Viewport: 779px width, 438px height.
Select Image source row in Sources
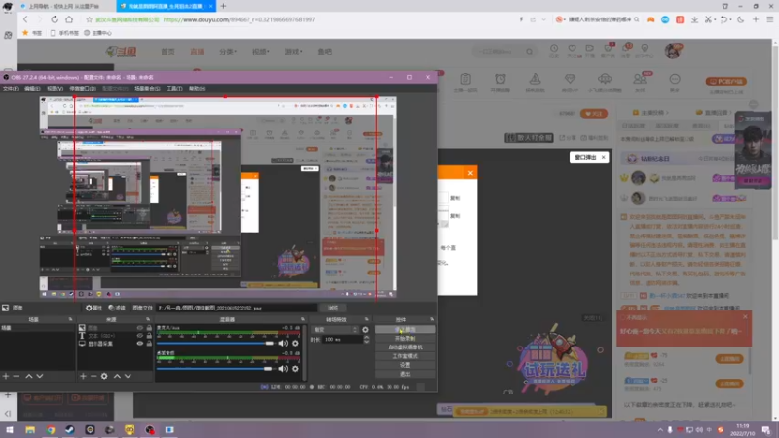(x=115, y=328)
